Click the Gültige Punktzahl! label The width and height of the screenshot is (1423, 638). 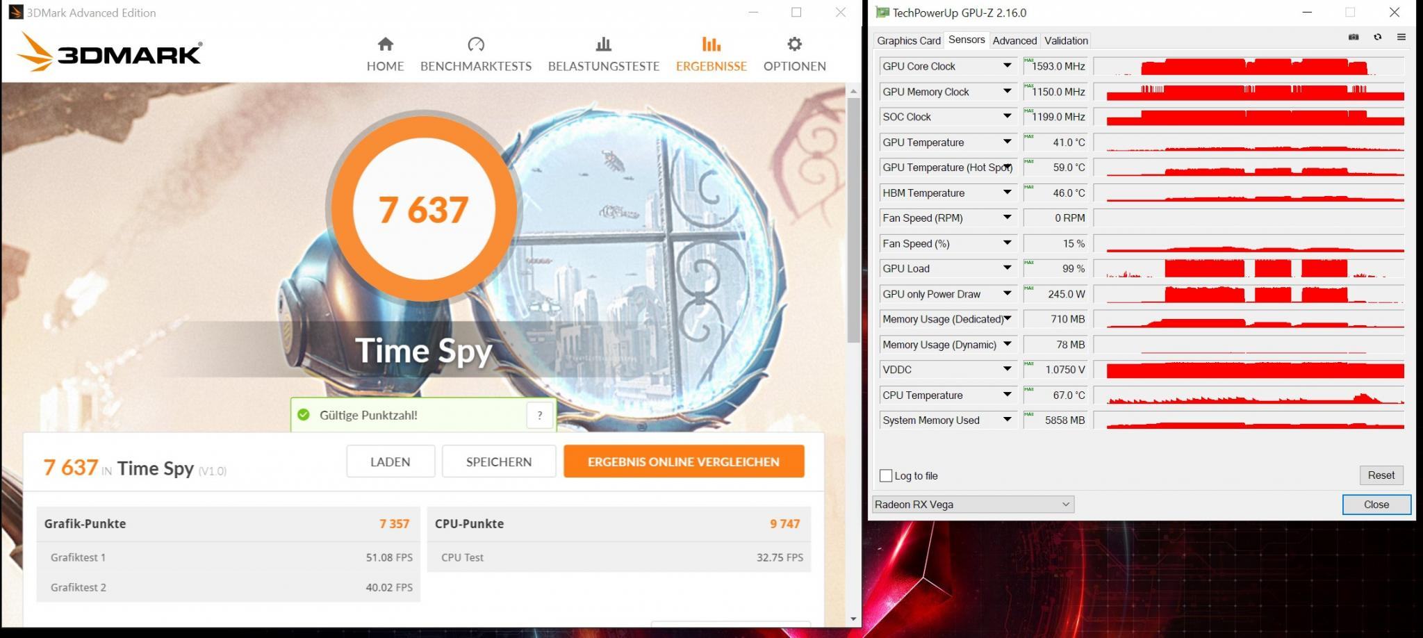(368, 416)
